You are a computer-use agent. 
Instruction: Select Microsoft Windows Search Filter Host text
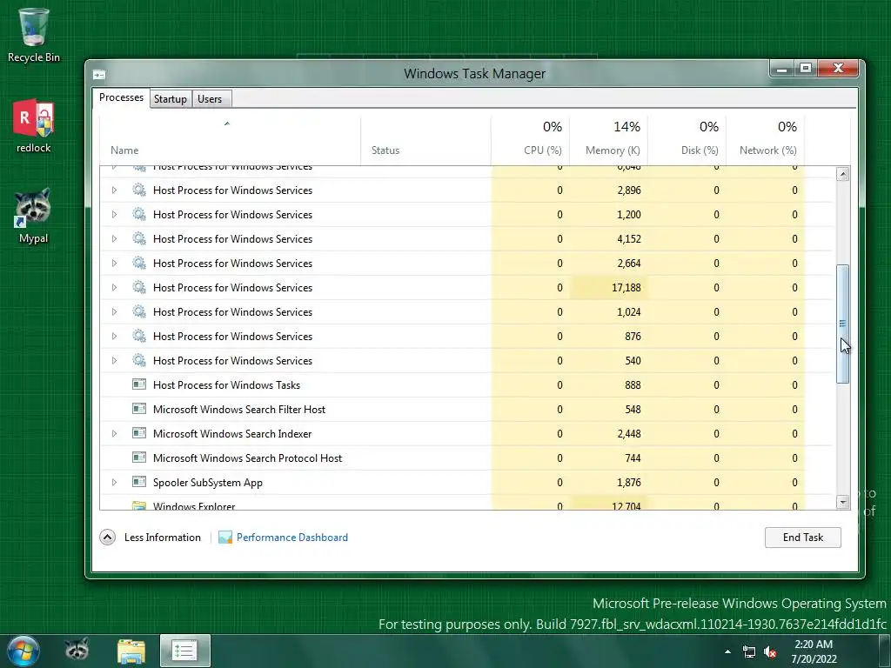tap(239, 410)
